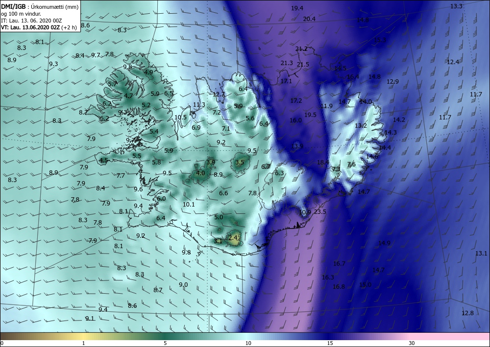Click the map value 13.3 in the top right corner
The height and width of the screenshot is (347, 490).
point(456,6)
